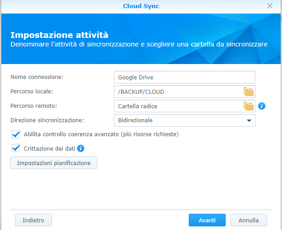Expand Direzione sincronizzazione dropdown arrow

(x=249, y=120)
